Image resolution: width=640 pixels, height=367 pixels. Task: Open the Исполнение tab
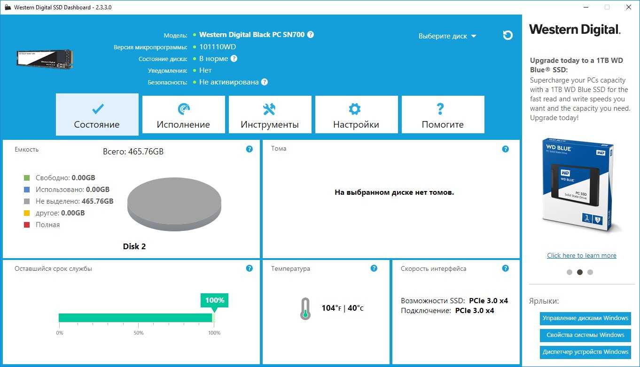pos(183,115)
